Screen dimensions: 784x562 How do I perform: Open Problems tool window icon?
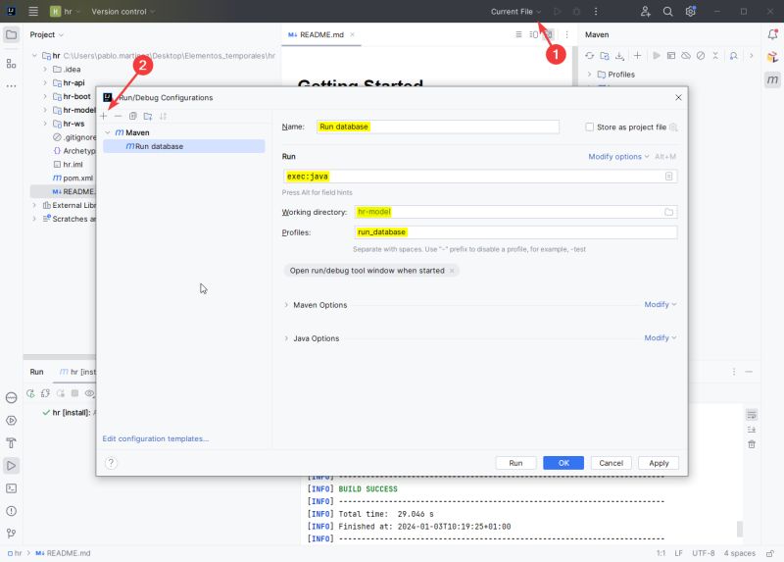pos(11,511)
